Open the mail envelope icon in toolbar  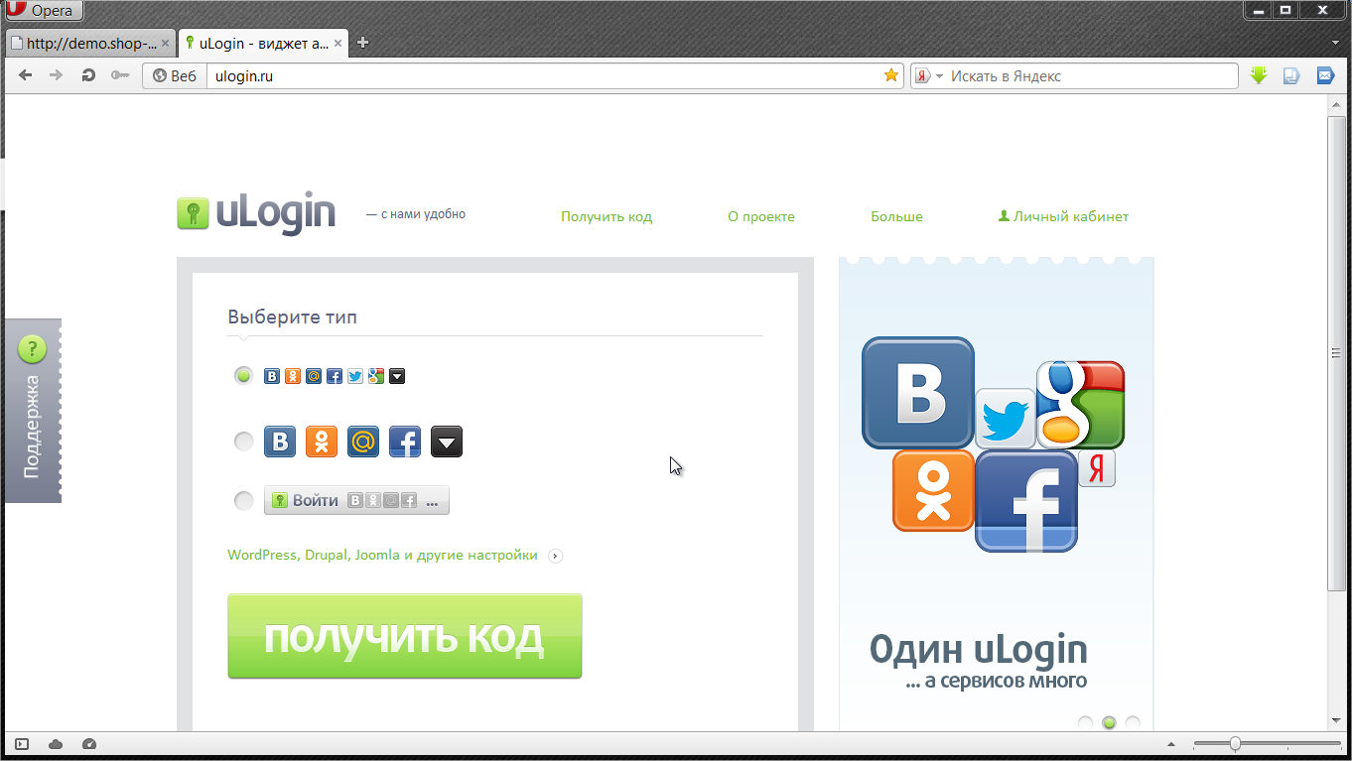click(x=1325, y=75)
